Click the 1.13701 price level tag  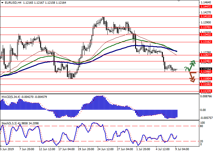pyautogui.click(x=205, y=27)
